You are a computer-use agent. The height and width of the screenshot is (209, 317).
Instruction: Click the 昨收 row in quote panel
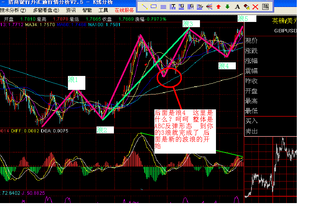click(271, 81)
